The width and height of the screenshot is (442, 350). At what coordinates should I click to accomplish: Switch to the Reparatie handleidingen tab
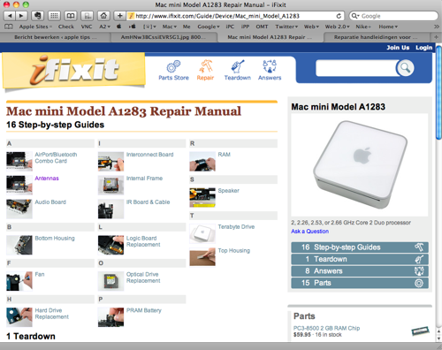[x=376, y=37]
